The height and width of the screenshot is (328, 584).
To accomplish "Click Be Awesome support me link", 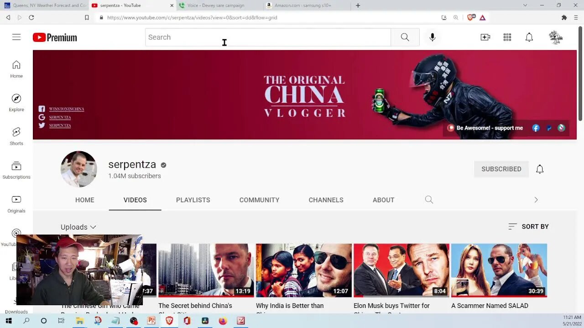I will click(x=490, y=128).
